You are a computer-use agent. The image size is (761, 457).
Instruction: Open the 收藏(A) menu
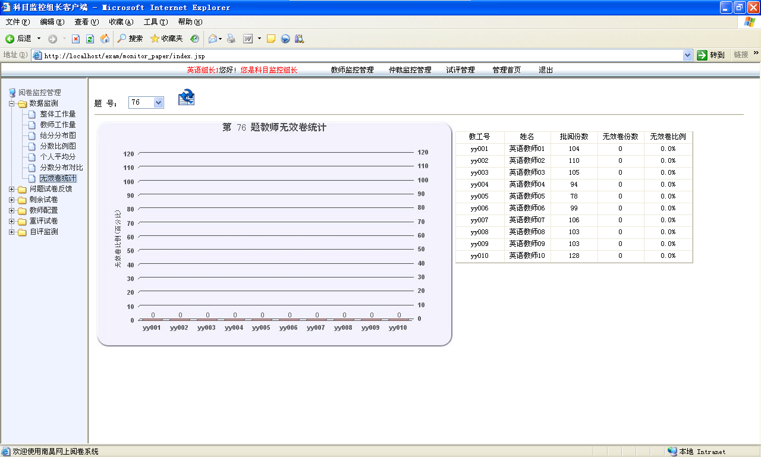click(121, 22)
